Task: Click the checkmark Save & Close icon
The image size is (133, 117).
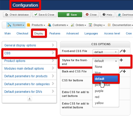Action: click(x=36, y=14)
